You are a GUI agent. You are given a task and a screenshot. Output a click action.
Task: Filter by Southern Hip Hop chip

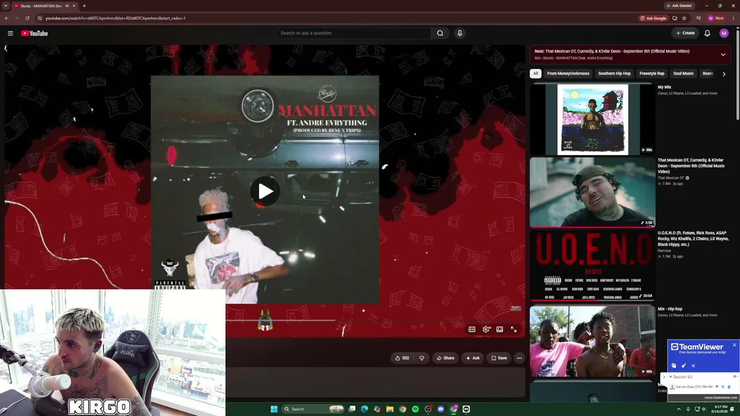[x=614, y=73]
